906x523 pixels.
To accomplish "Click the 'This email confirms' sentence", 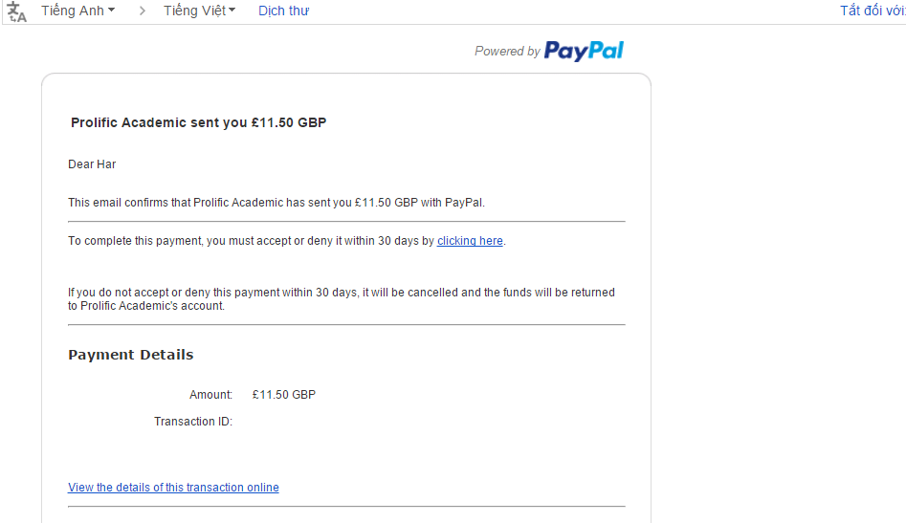I will point(276,203).
